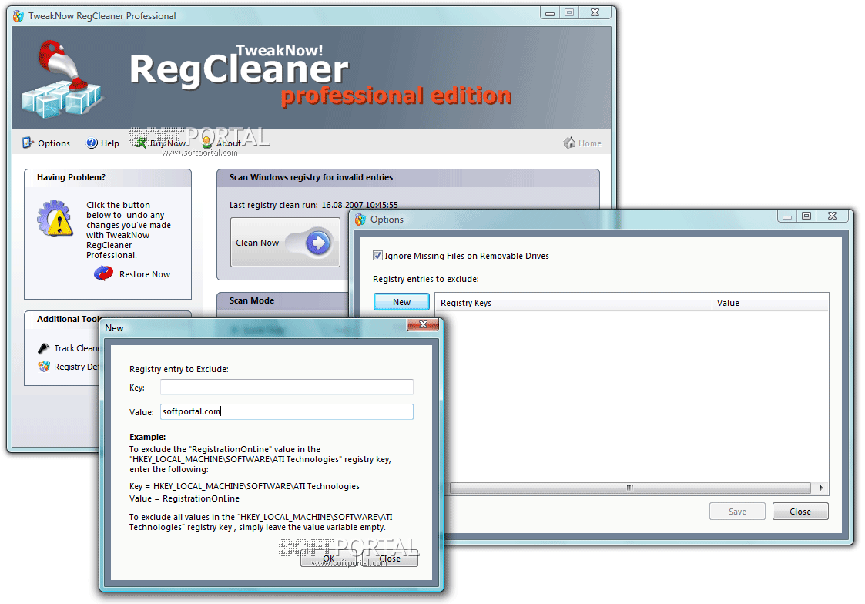Screen dimensions: 865x604
Task: Click 'Key = HKEY_LOCAL_MACHINE\SOFTWARE\ATI Technologies' line
Action: [244, 486]
